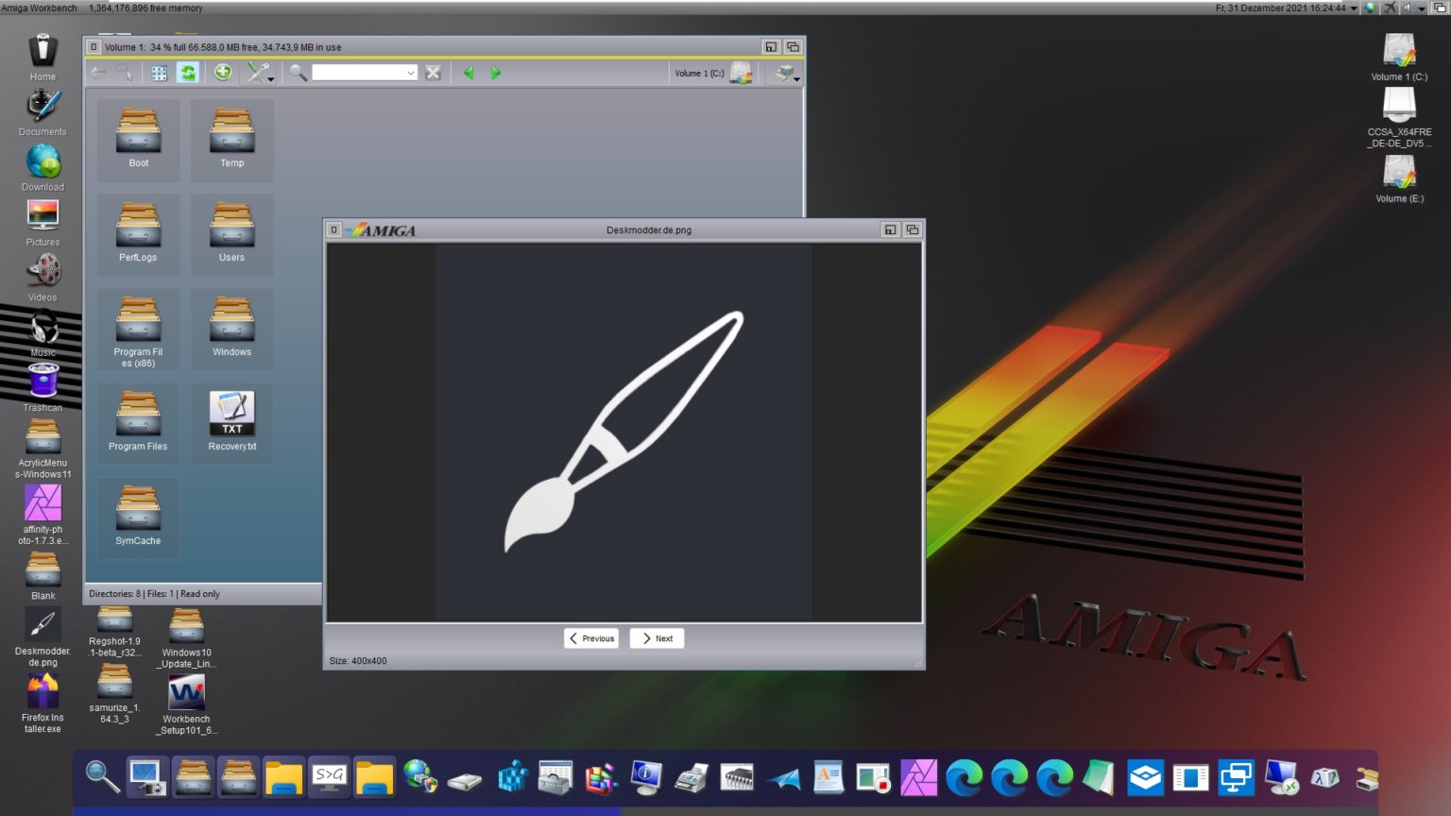The height and width of the screenshot is (816, 1451).
Task: Click the Next button in the image viewer
Action: 657,638
